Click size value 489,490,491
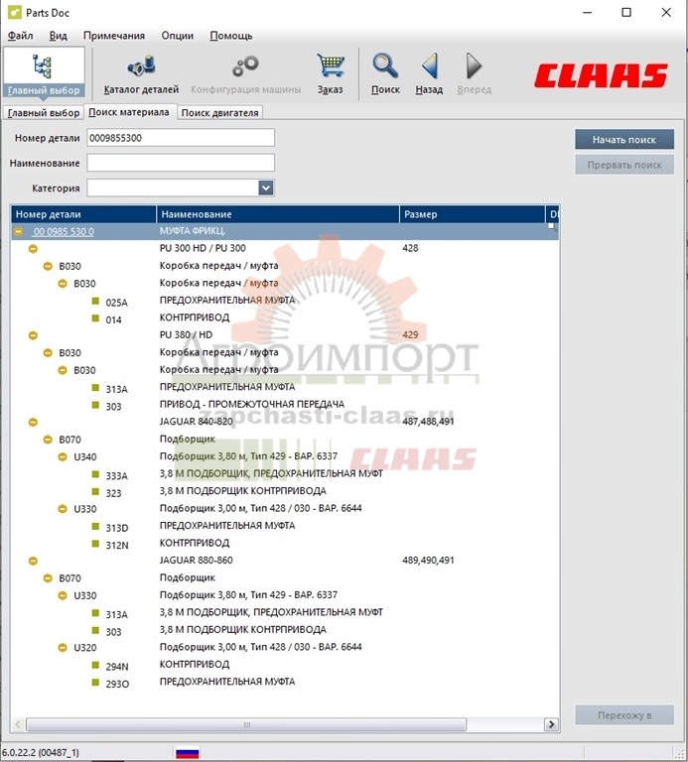Image resolution: width=688 pixels, height=762 pixels. 428,561
